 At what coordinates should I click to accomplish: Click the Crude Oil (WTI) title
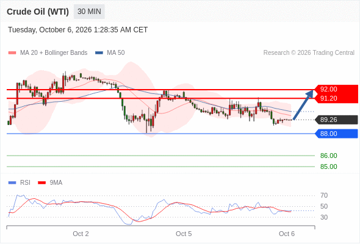click(38, 12)
